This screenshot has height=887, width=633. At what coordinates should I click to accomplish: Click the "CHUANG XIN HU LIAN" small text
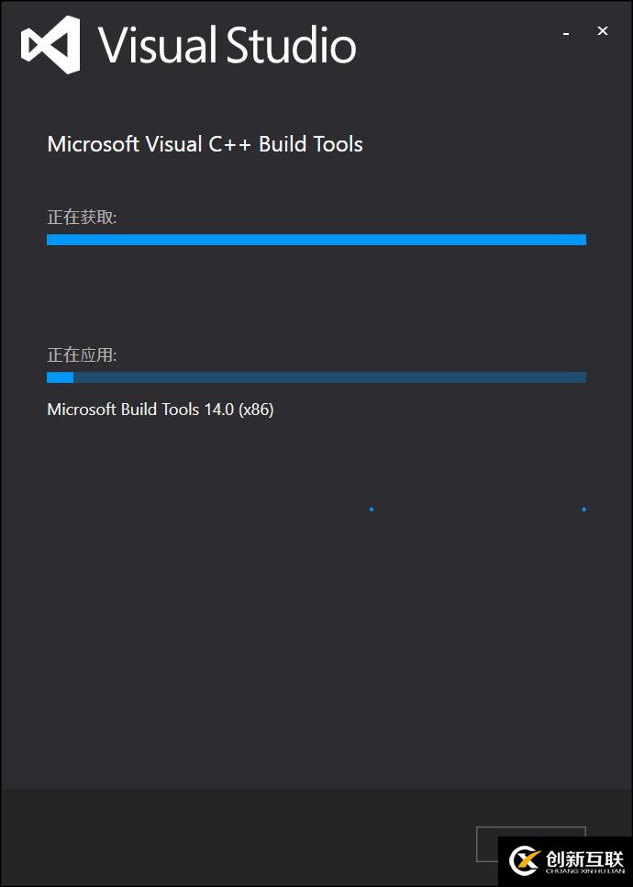click(x=584, y=870)
